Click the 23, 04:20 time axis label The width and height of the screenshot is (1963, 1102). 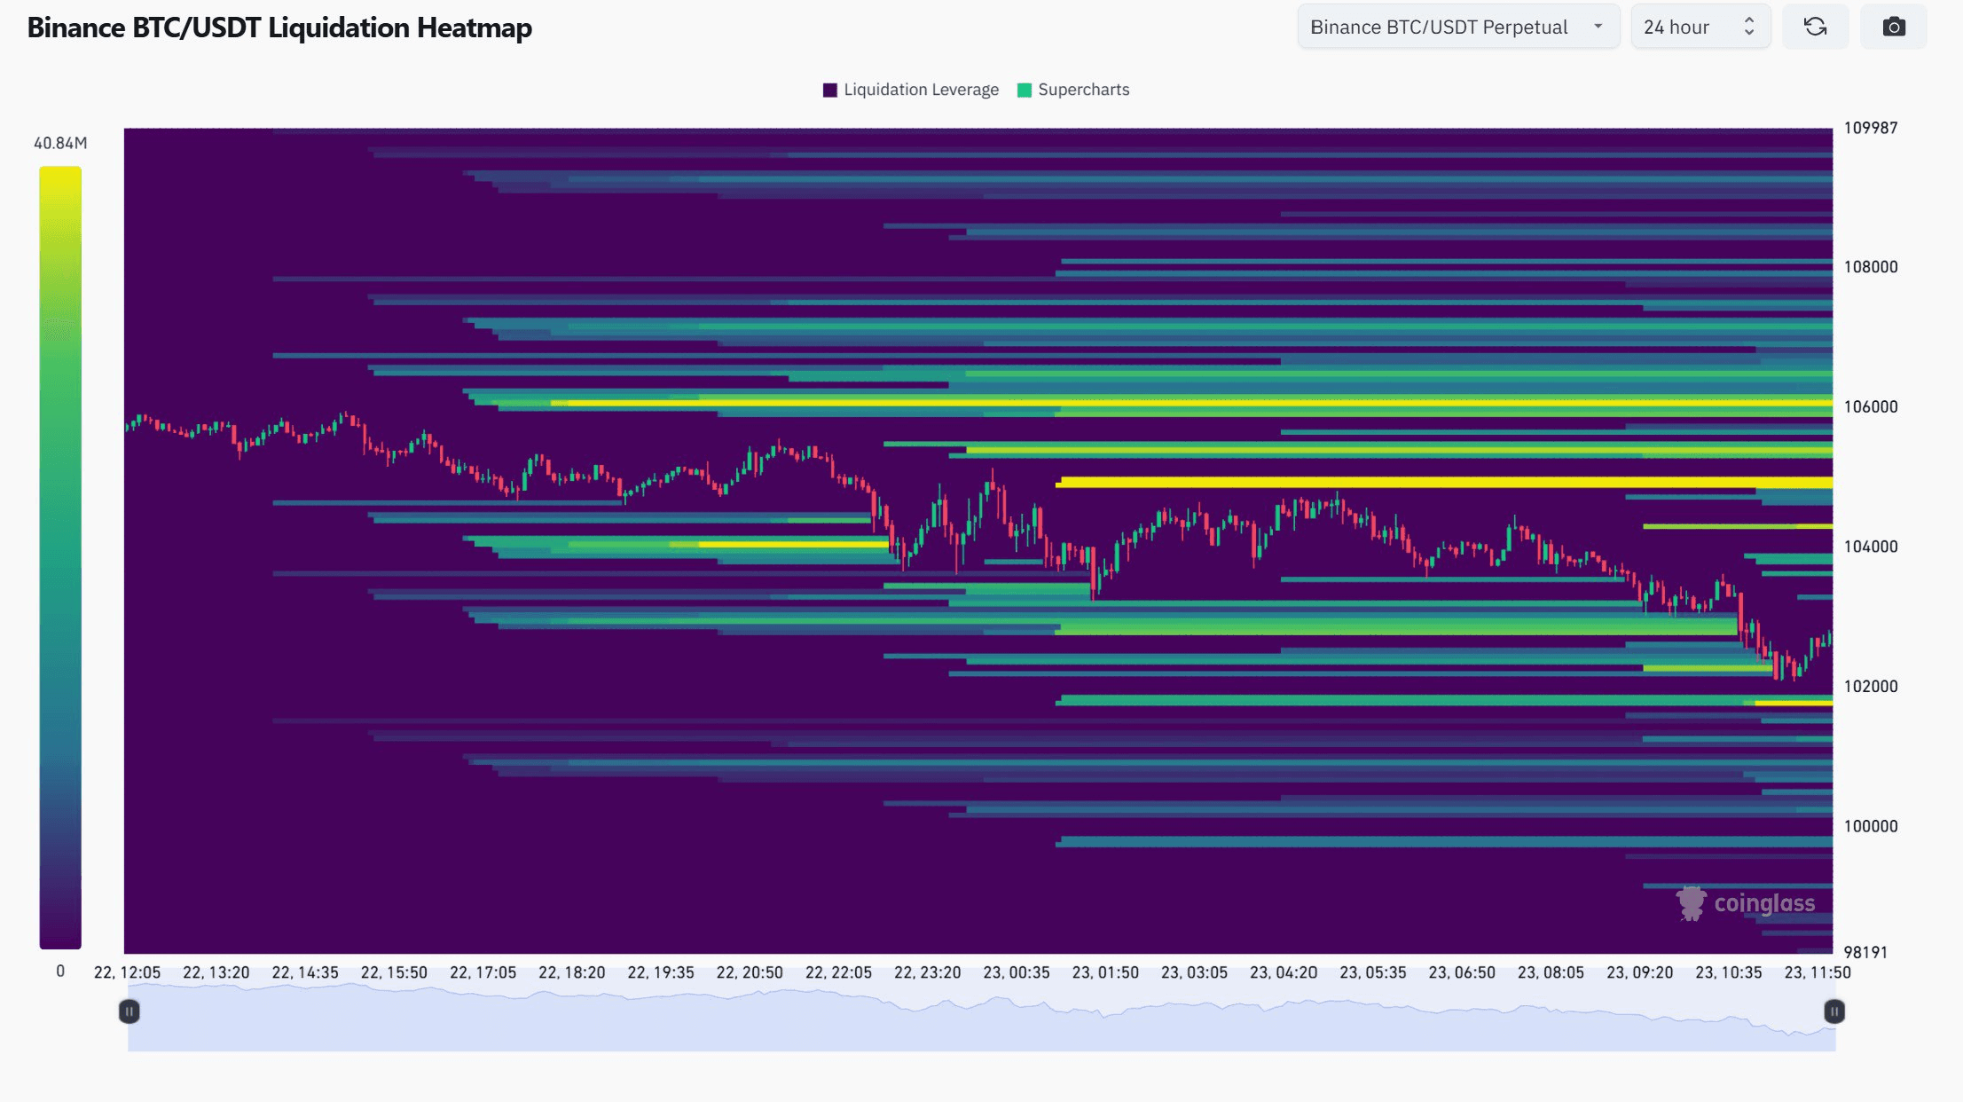[1284, 972]
